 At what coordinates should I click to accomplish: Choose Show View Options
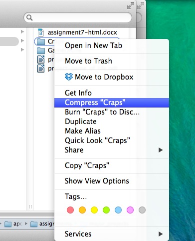pos(112,181)
